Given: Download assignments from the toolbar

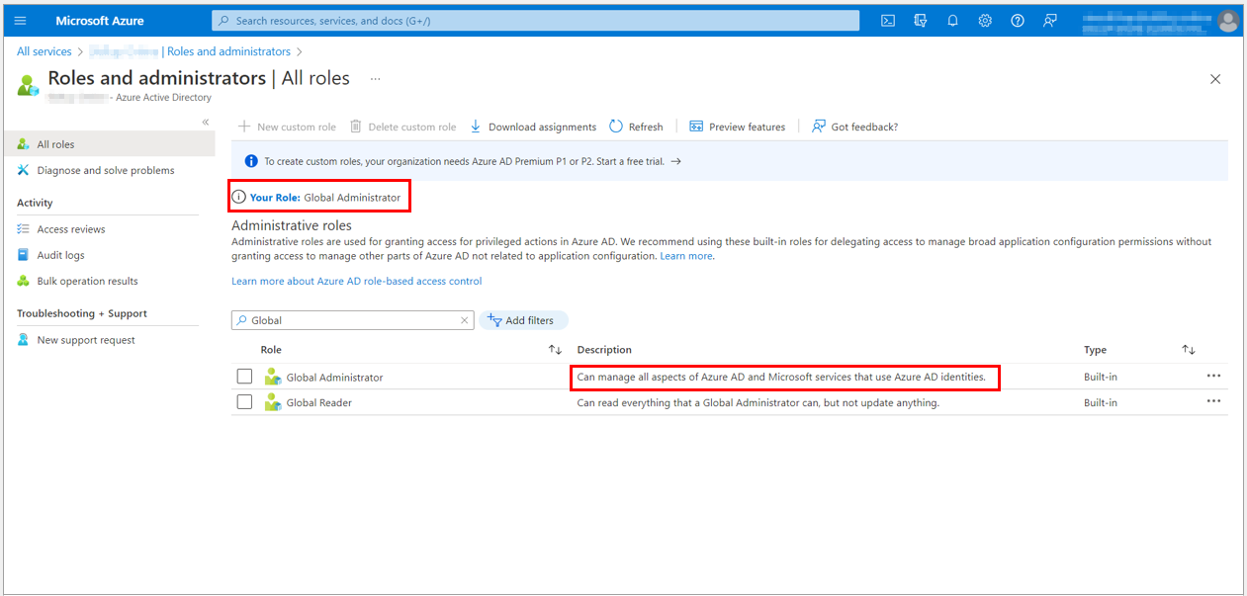Looking at the screenshot, I should [533, 127].
